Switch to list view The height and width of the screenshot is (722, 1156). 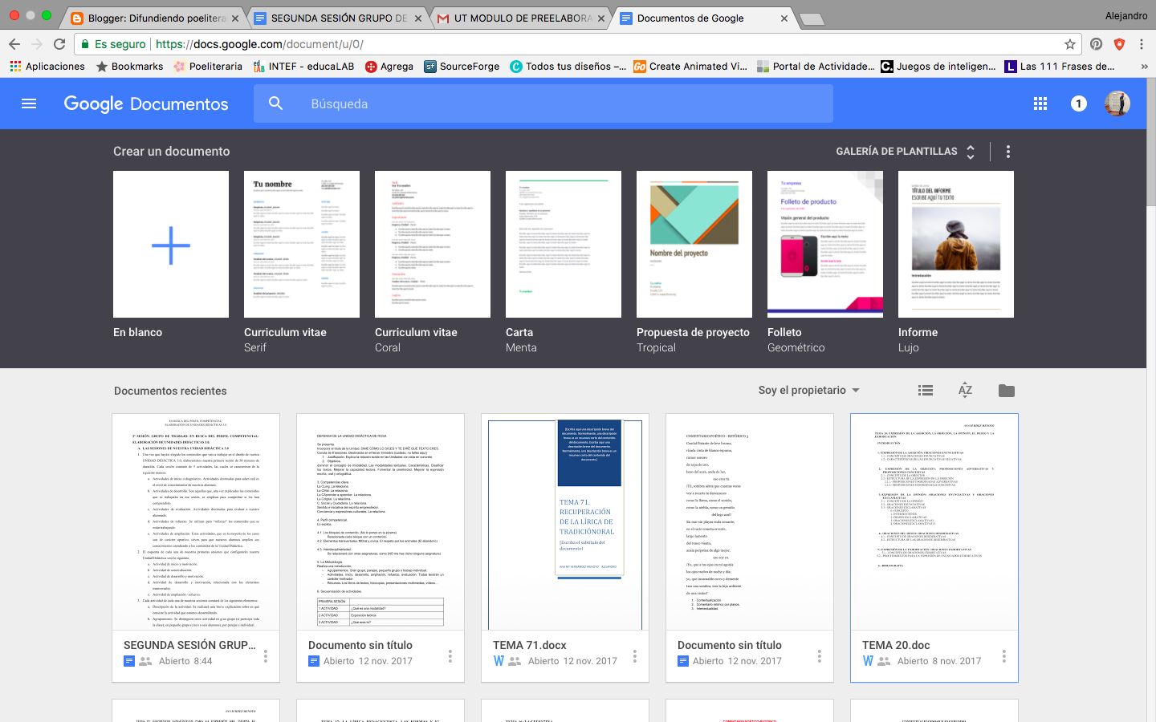coord(926,391)
